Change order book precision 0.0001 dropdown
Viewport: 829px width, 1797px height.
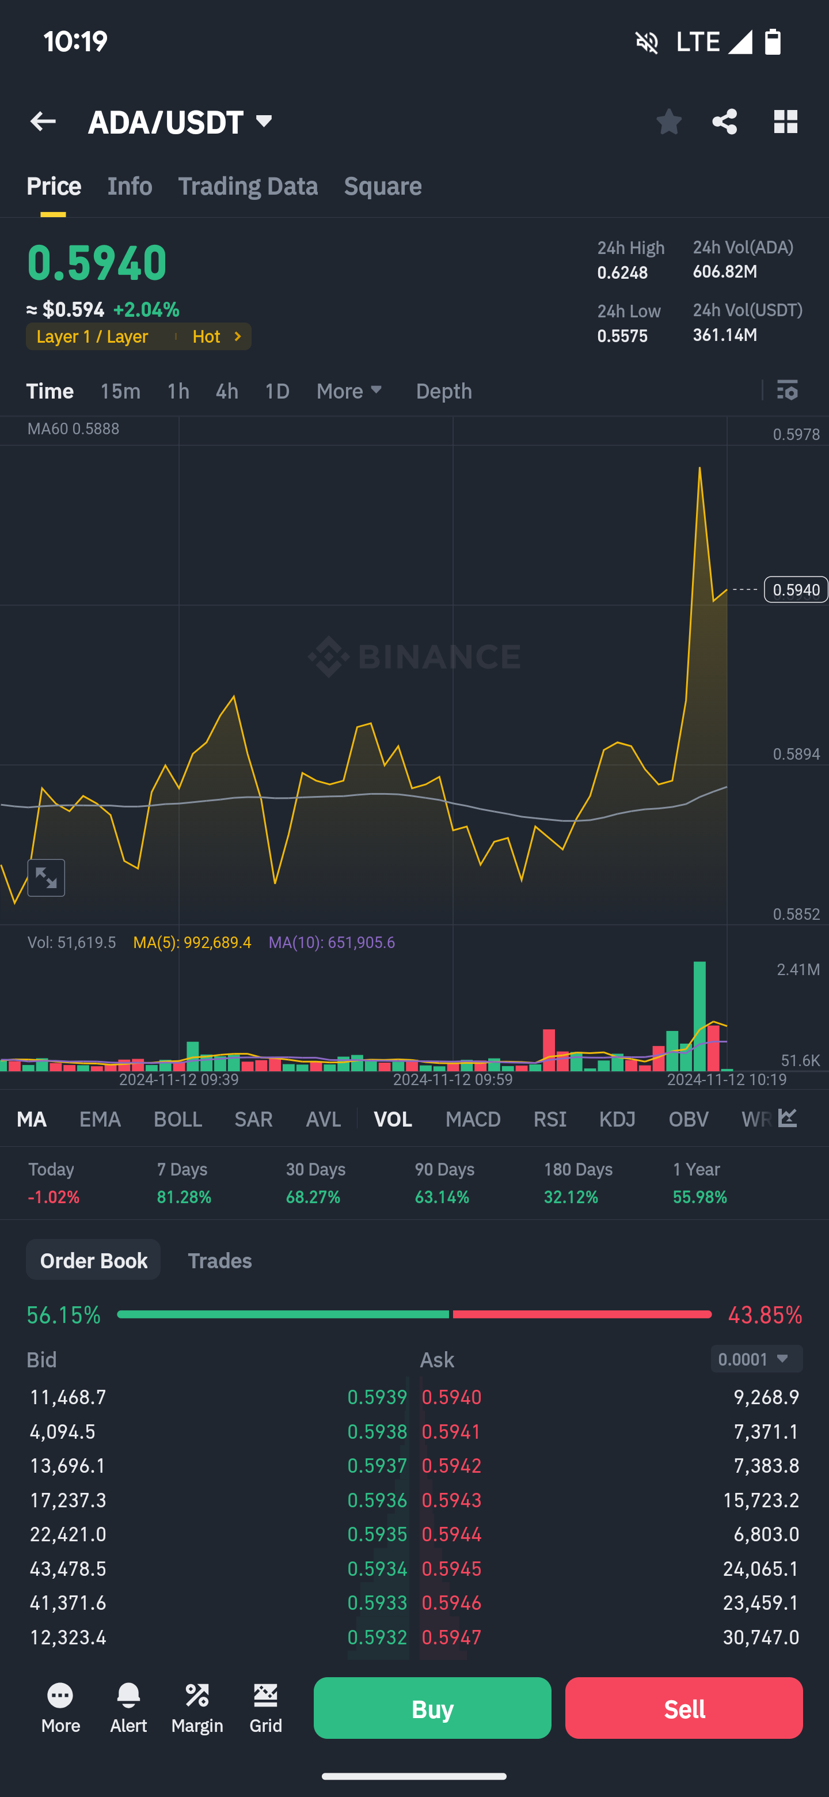pyautogui.click(x=756, y=1359)
